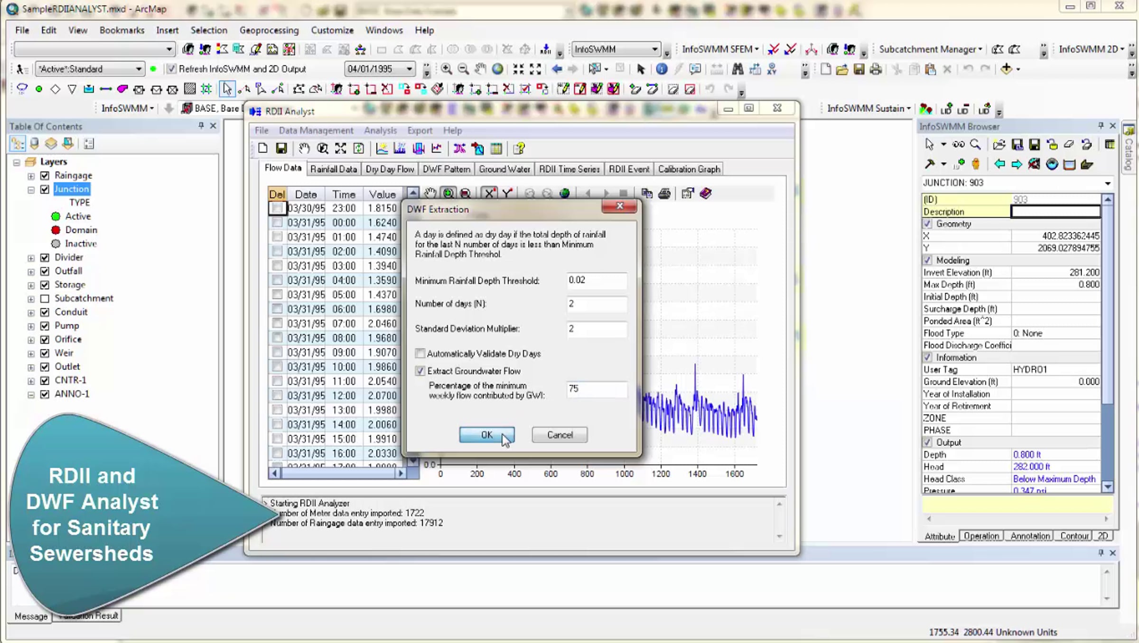Uncheck the Pump layer checkbox
The height and width of the screenshot is (643, 1139).
click(x=45, y=326)
